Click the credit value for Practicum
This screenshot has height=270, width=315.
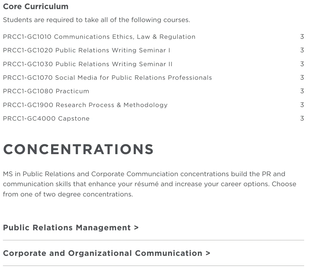coord(302,91)
